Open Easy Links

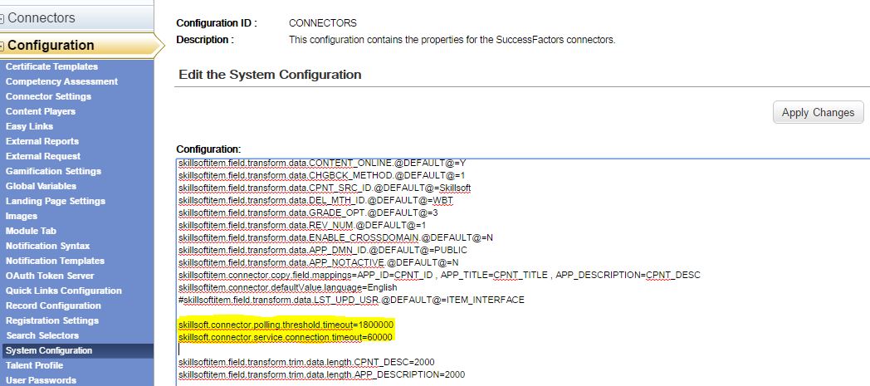pyautogui.click(x=29, y=126)
